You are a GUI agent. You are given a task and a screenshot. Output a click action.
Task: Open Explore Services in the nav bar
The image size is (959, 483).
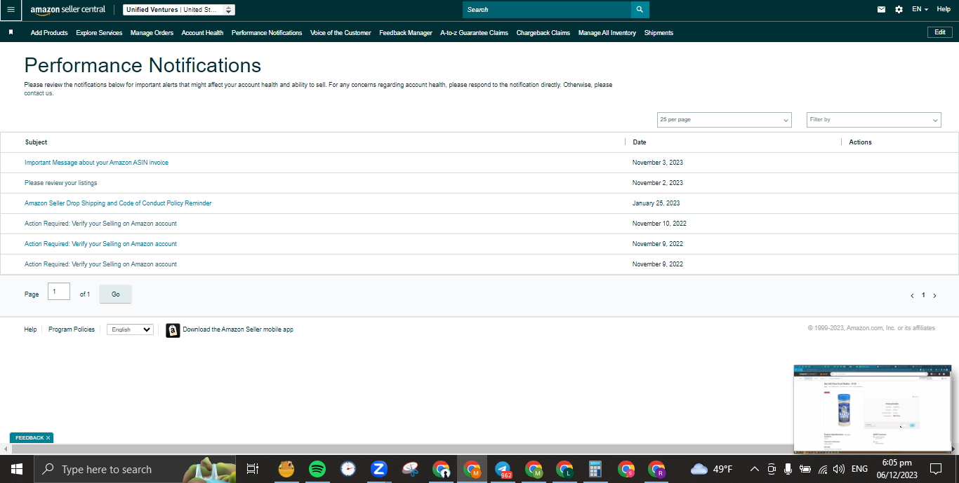[x=99, y=33]
